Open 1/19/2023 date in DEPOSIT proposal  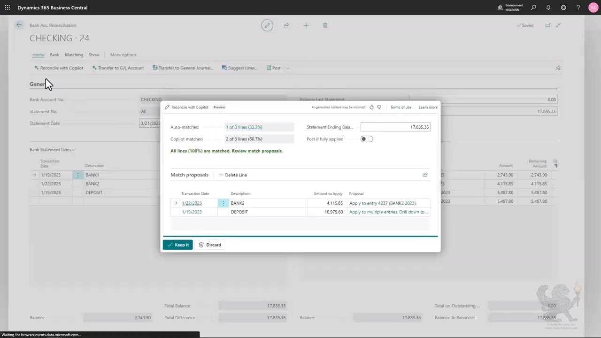pos(192,212)
